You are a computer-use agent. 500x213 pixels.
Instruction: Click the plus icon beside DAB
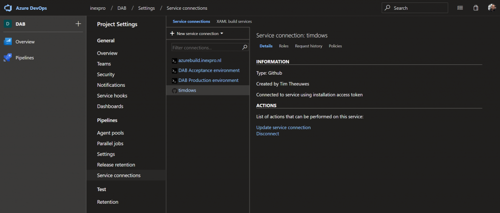point(78,23)
